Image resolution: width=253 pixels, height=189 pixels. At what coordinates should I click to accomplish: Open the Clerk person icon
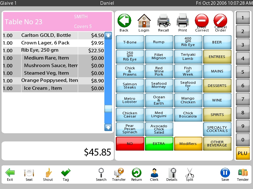tap(154, 173)
